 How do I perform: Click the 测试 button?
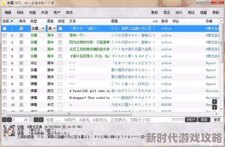(191, 13)
